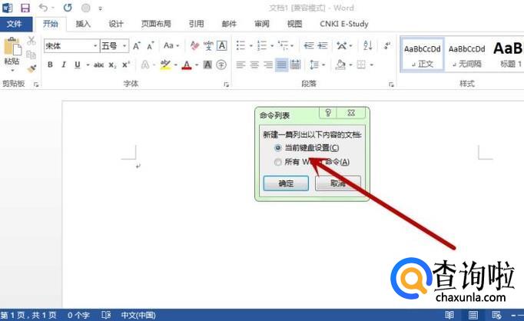This screenshot has width=524, height=321.
Task: Open the 文件 File tab
Action: pos(14,24)
